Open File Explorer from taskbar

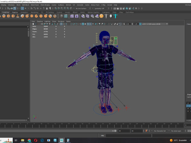(23, 140)
